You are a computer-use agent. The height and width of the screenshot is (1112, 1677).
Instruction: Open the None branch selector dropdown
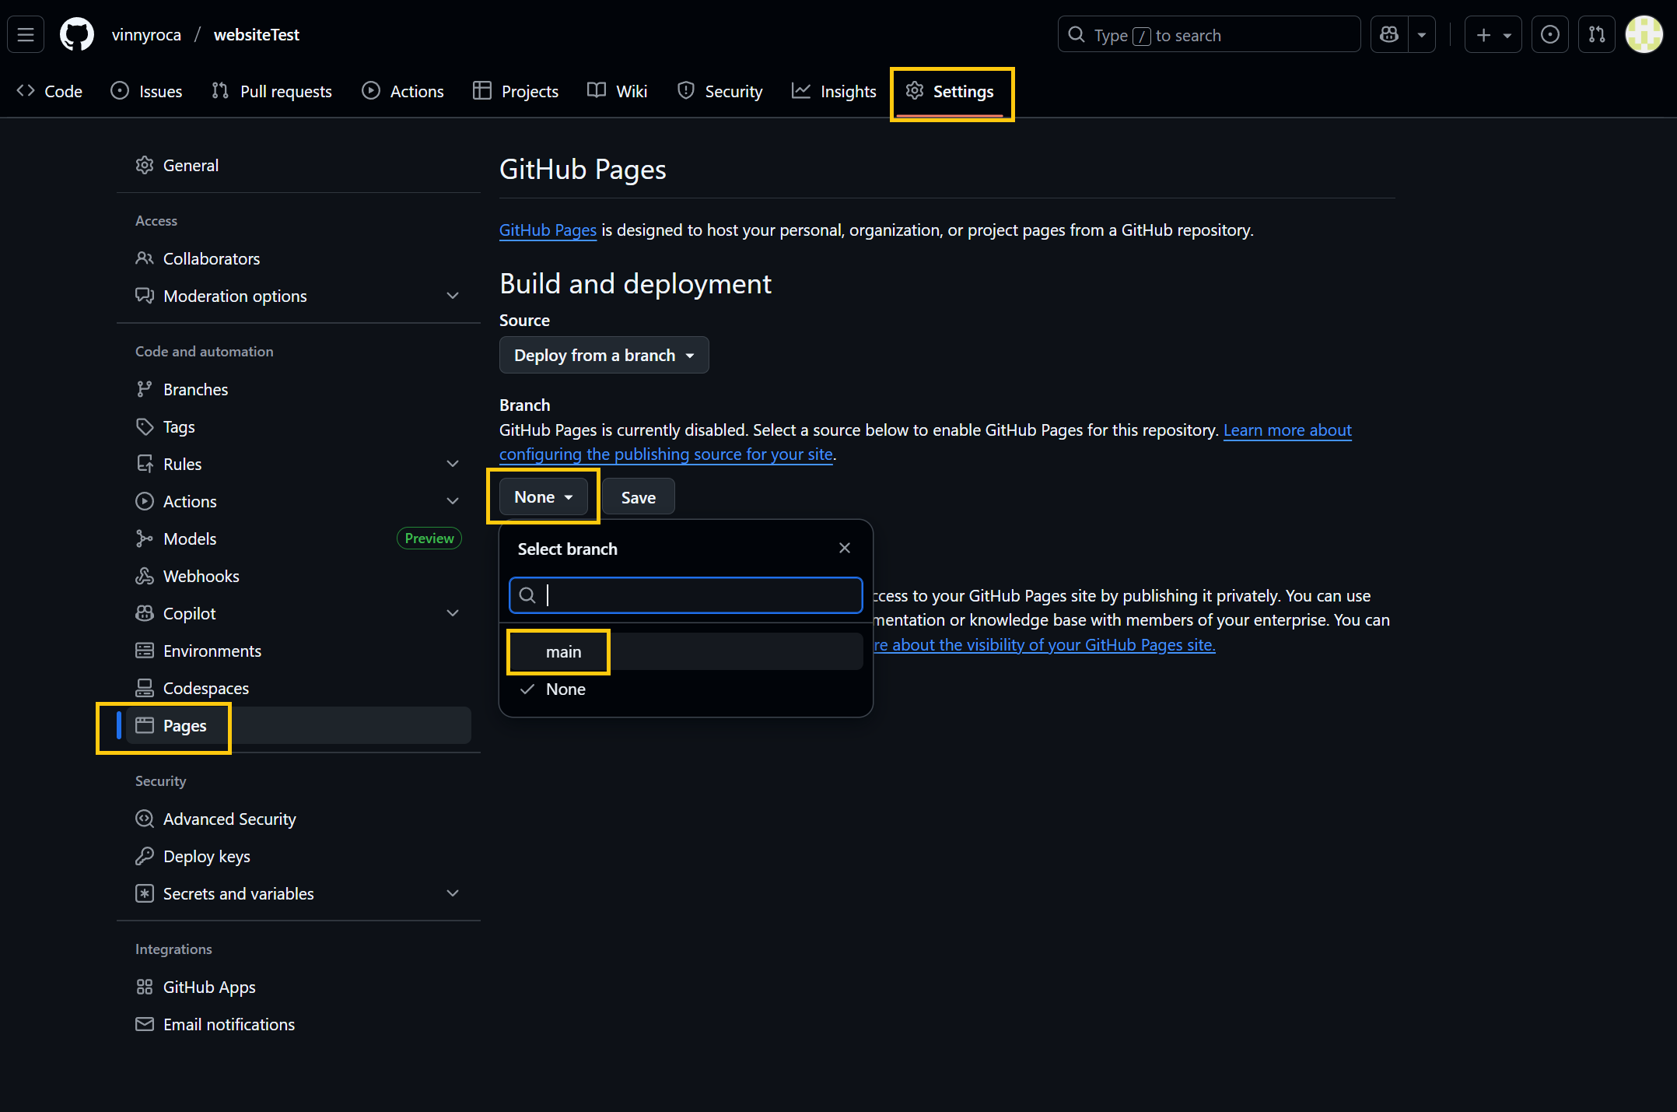pos(543,496)
